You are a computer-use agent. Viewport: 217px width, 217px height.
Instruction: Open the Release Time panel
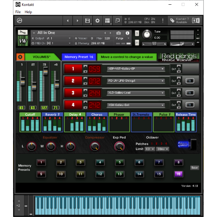click(186, 122)
